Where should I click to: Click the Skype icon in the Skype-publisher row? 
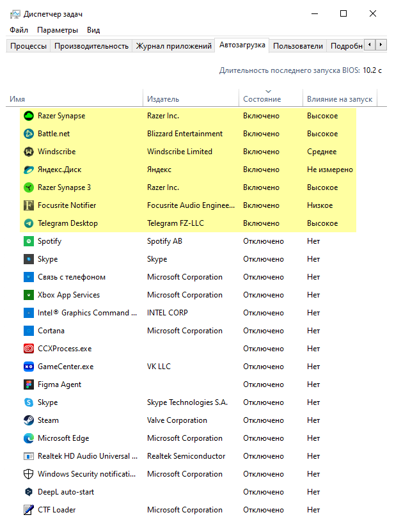pyautogui.click(x=29, y=259)
